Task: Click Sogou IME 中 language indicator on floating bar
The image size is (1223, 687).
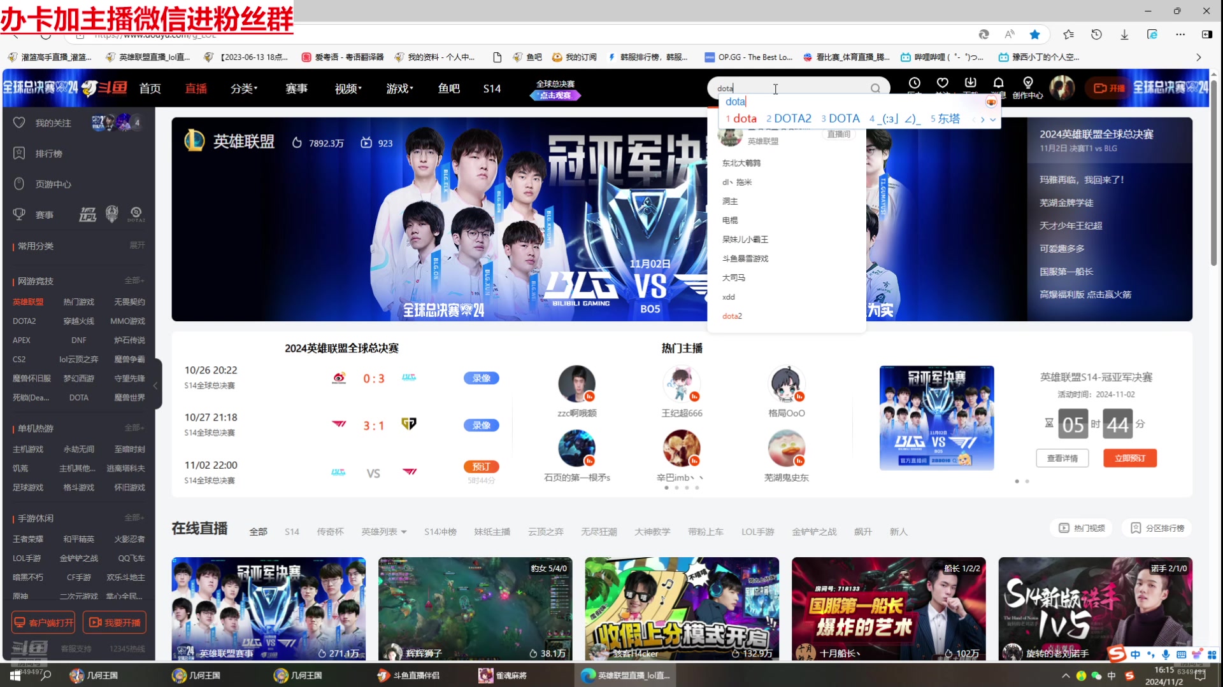Action: [1135, 655]
